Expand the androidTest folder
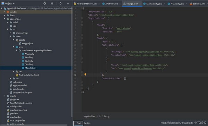208x126 pixels. click(x=10, y=33)
